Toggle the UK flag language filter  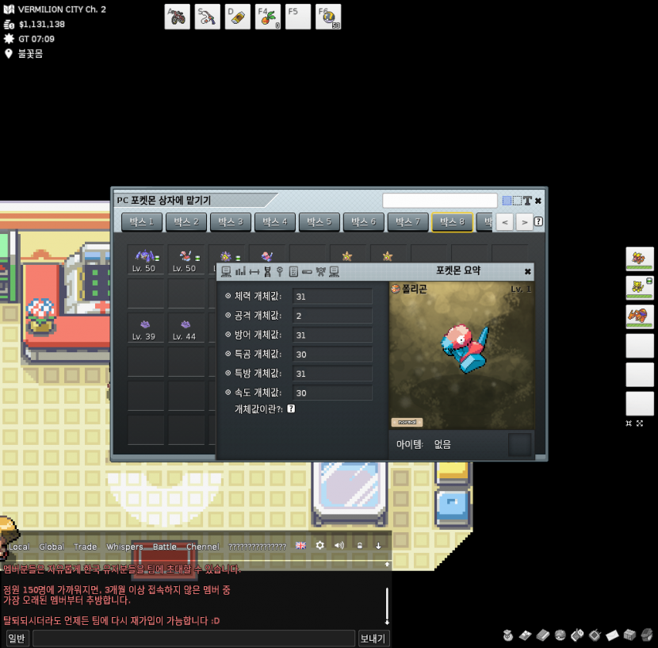point(300,546)
